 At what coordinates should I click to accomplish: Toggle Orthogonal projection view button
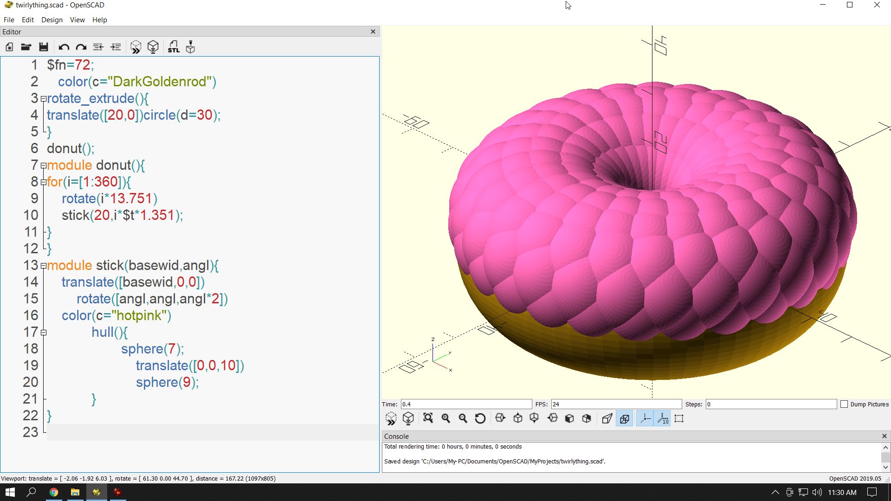(x=625, y=418)
